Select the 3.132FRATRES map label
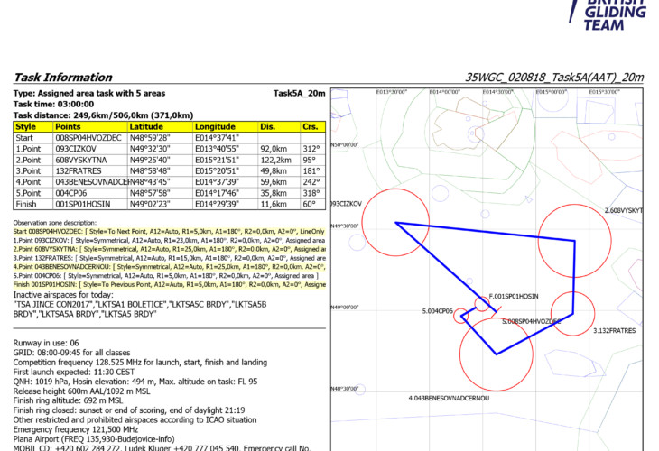 614,331
